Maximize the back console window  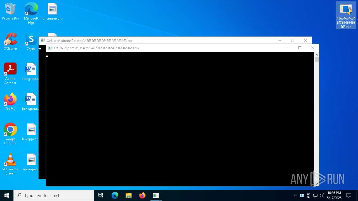point(293,40)
